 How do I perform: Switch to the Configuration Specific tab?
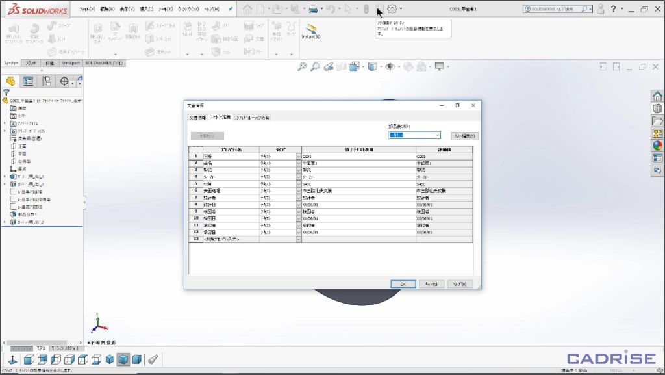click(x=252, y=118)
